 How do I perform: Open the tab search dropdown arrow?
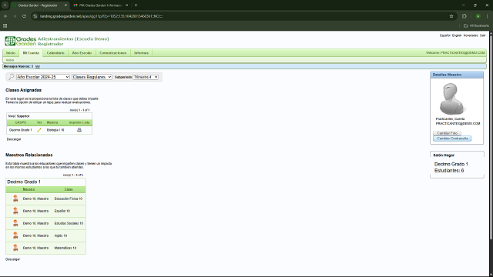(5, 5)
